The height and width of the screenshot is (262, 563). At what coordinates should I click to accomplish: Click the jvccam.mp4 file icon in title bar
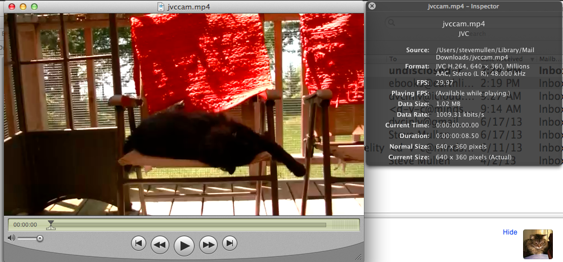point(161,7)
